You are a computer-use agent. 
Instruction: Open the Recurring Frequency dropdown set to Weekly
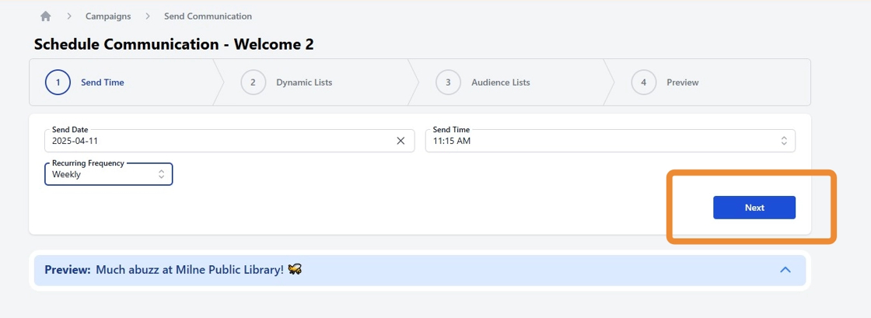click(101, 175)
